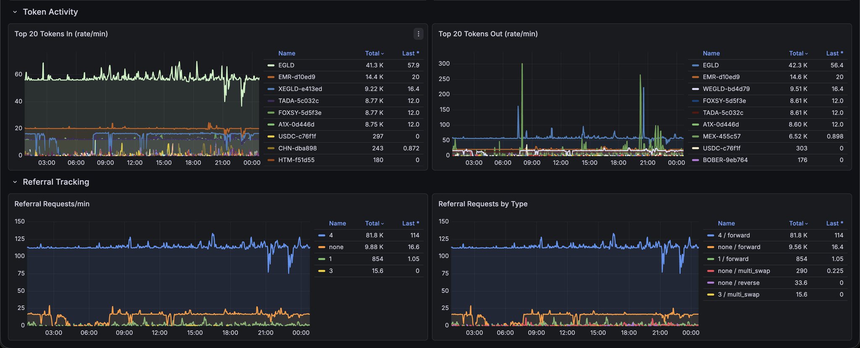The height and width of the screenshot is (348, 860).
Task: Click the 'none / reverse' purple legend icon
Action: pos(711,283)
